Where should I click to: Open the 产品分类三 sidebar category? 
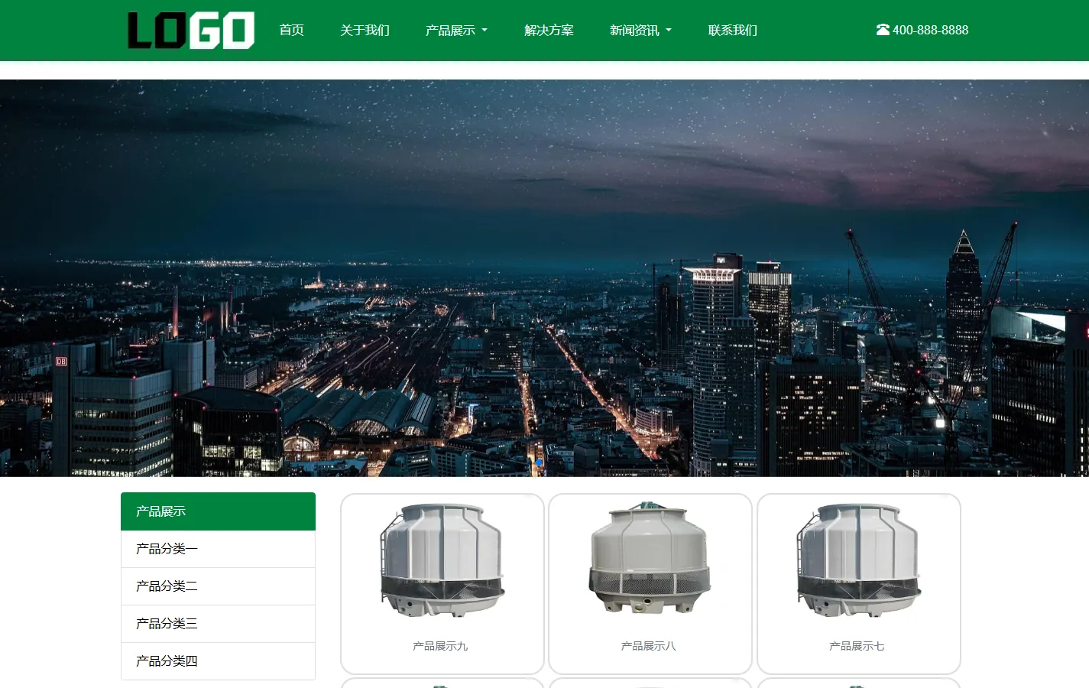tap(218, 624)
